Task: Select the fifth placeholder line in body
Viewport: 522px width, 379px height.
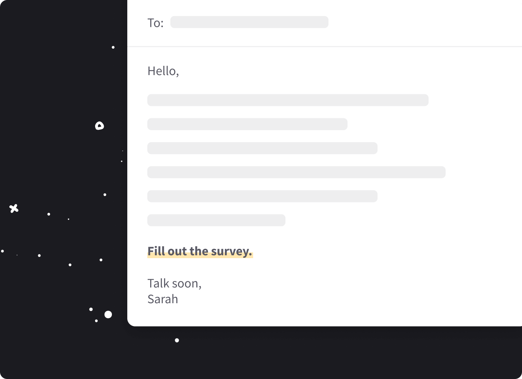Action: click(262, 196)
